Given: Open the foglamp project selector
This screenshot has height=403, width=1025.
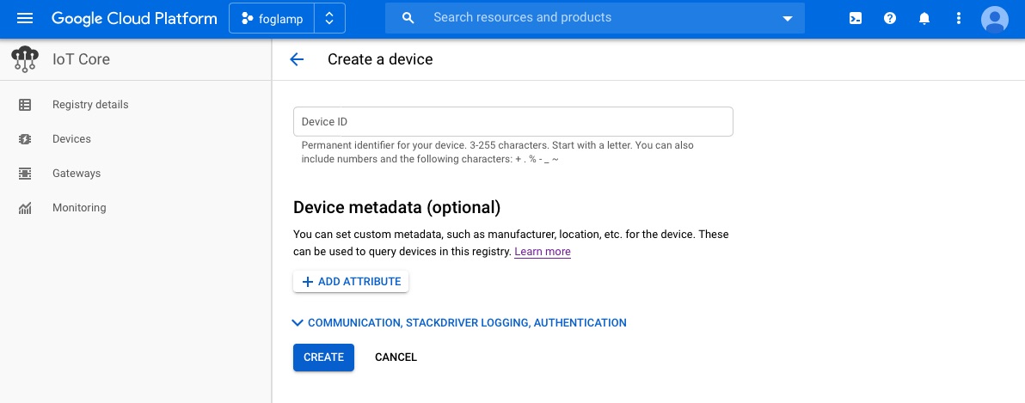Looking at the screenshot, I should pos(272,18).
